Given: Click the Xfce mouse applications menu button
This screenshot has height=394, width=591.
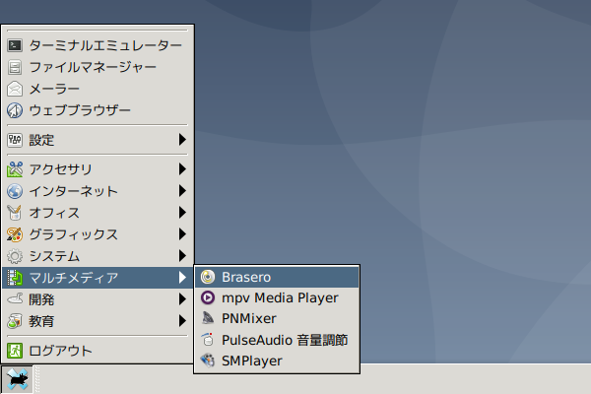Looking at the screenshot, I should (x=17, y=379).
